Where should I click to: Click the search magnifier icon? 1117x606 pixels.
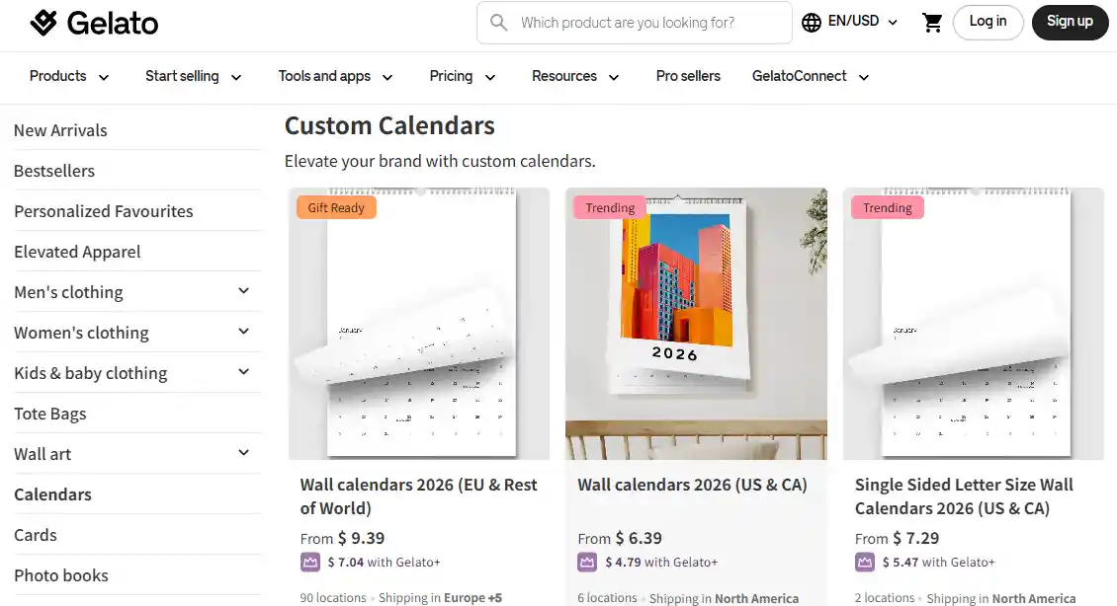[x=498, y=22]
